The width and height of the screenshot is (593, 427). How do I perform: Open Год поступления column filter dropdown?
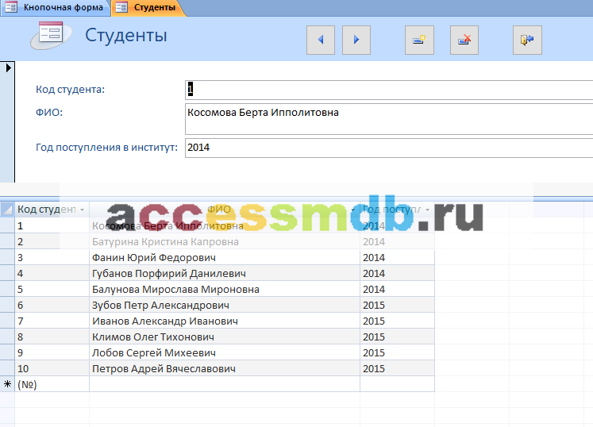427,210
